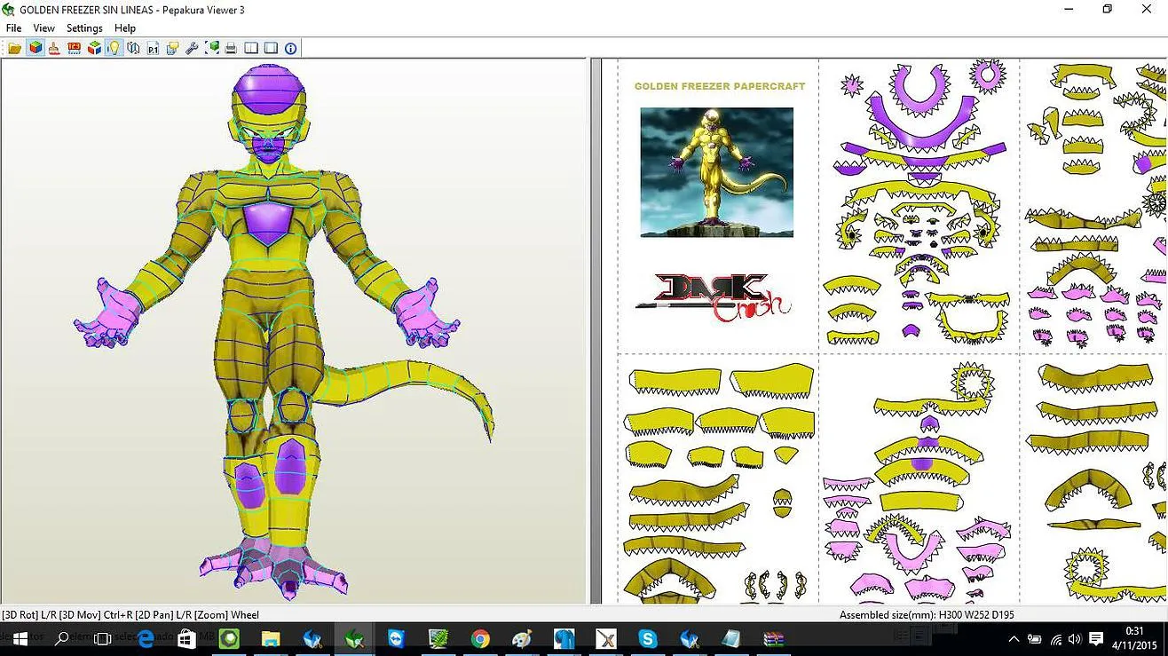Show hidden system tray icons chevron
Image resolution: width=1168 pixels, height=656 pixels.
(x=1014, y=639)
